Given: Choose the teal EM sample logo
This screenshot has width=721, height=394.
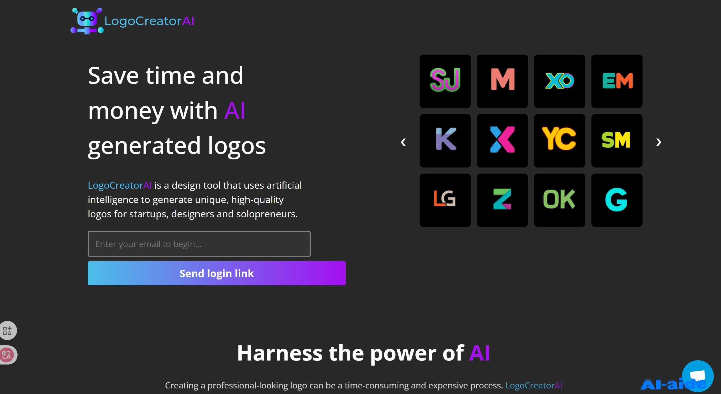Looking at the screenshot, I should [x=617, y=81].
